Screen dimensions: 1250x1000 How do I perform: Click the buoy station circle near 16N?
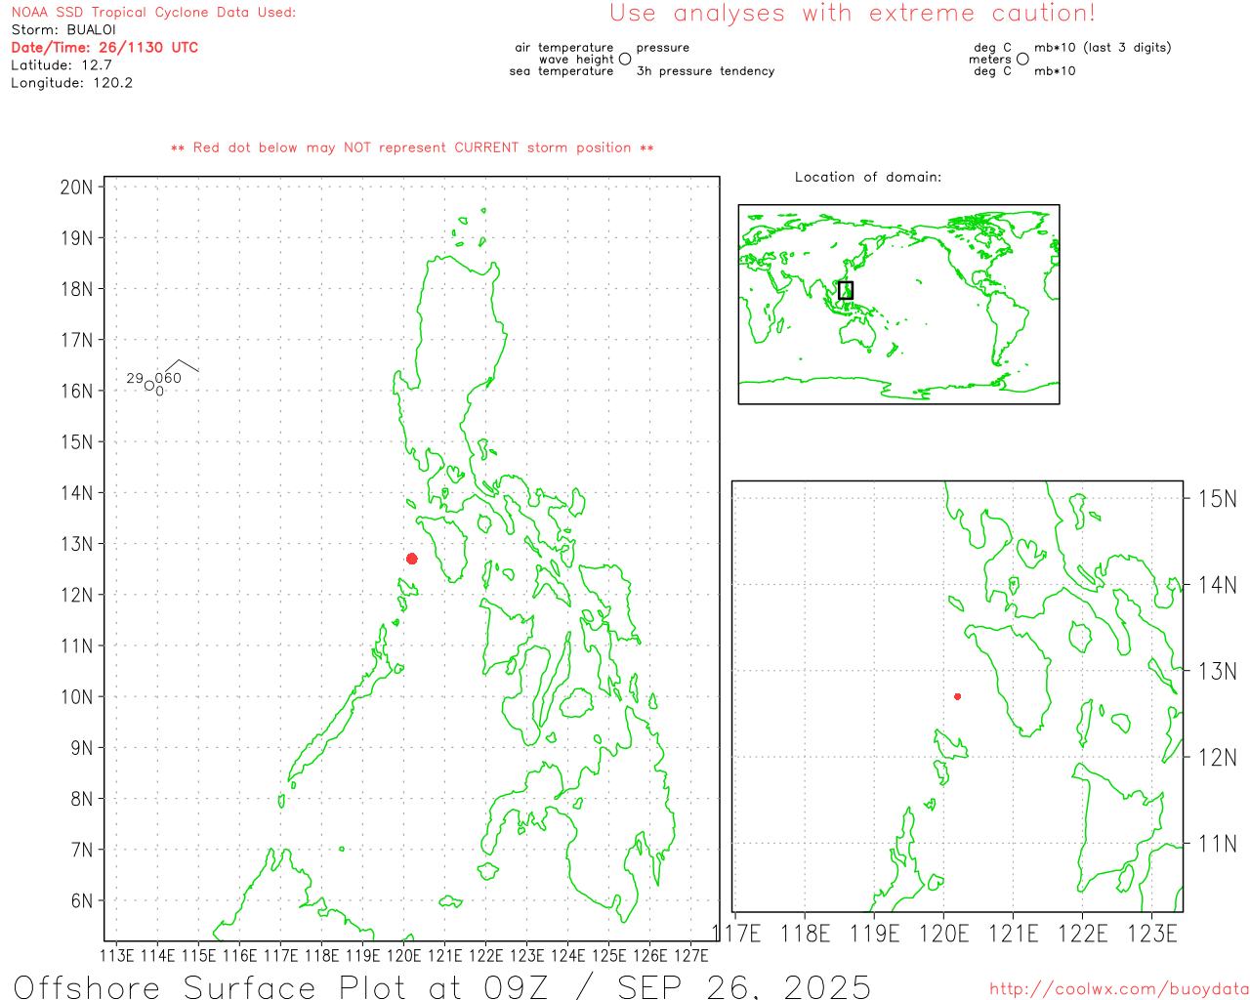tap(149, 387)
